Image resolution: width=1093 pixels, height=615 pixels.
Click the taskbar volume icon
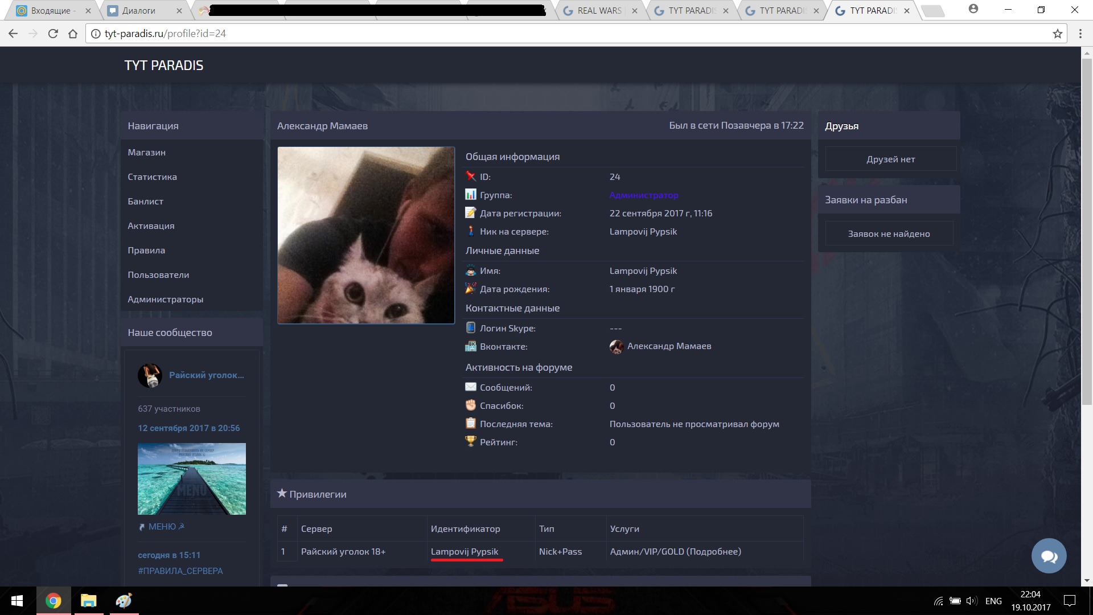coord(972,601)
